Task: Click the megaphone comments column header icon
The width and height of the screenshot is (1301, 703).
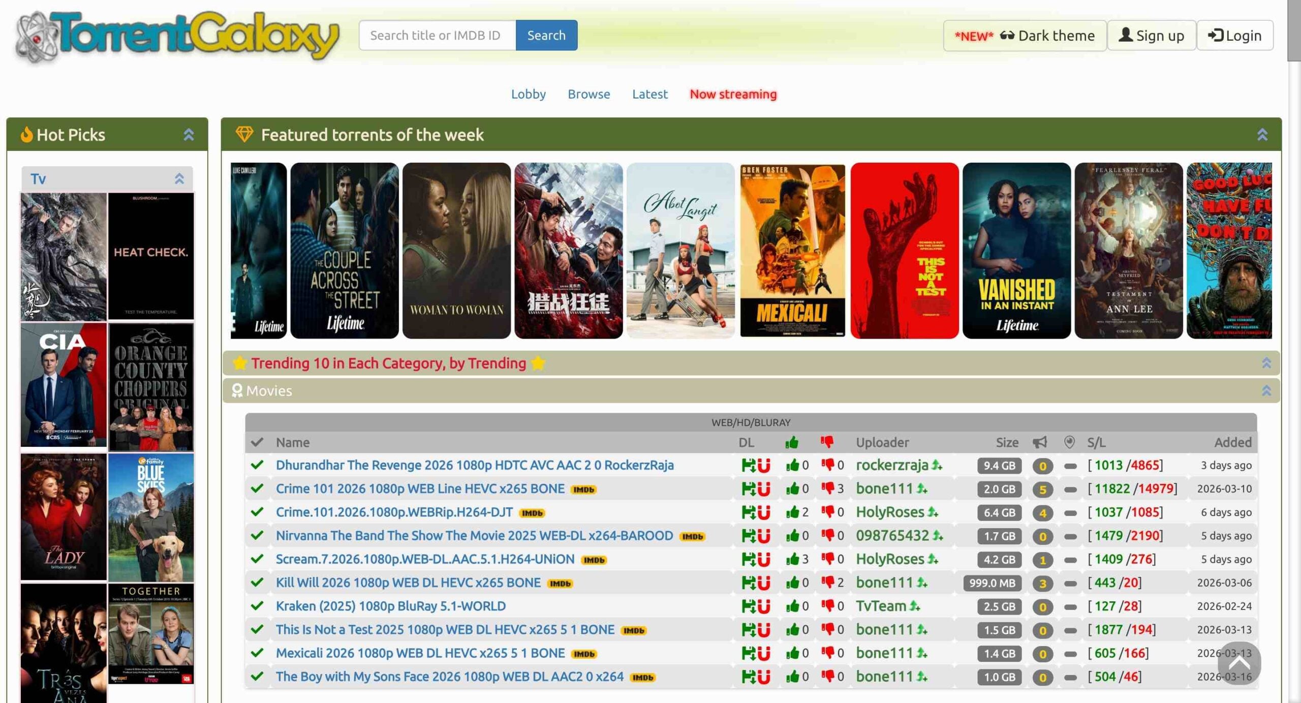Action: 1040,442
